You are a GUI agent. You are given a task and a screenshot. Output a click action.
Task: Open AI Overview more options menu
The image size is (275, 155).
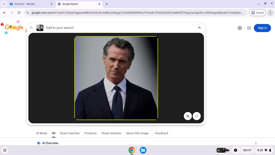256,143
